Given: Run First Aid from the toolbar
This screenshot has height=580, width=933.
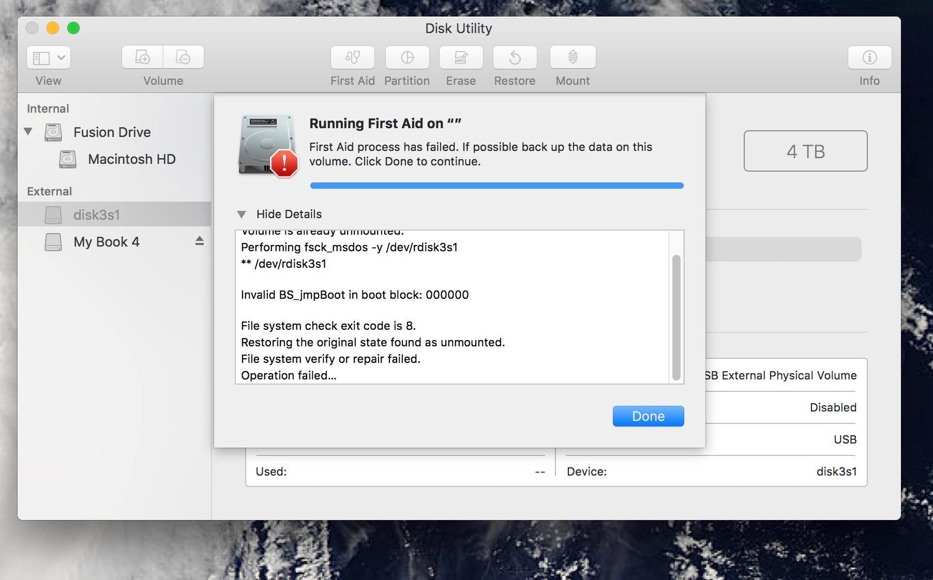Looking at the screenshot, I should click(x=353, y=57).
